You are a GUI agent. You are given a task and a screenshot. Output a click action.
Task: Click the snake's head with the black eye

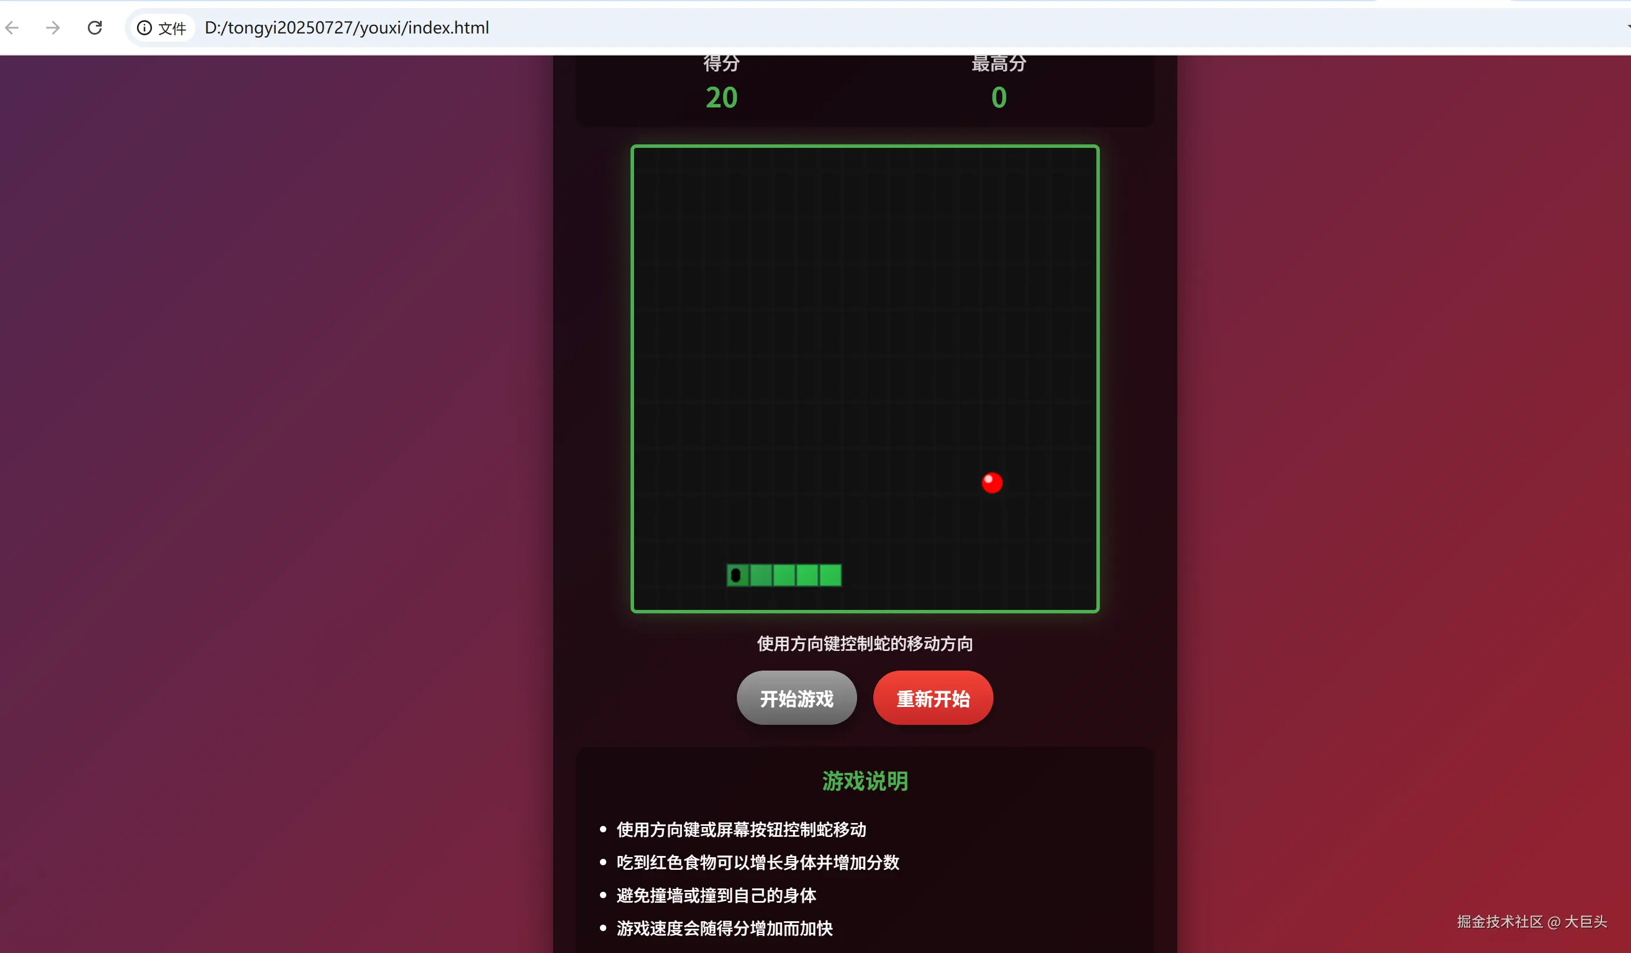[x=737, y=575]
